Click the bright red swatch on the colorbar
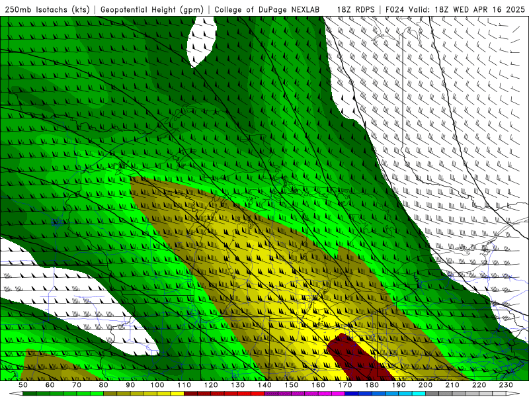This screenshot has height=397, width=529. [258, 394]
